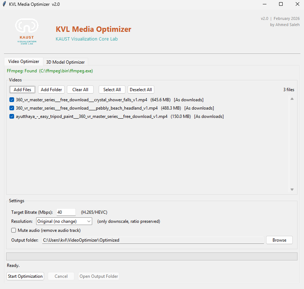Click the scrollbar up arrow in video list

click(x=292, y=98)
